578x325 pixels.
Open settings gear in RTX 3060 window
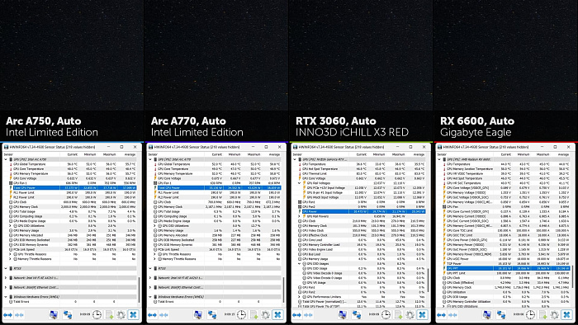[x=410, y=315]
